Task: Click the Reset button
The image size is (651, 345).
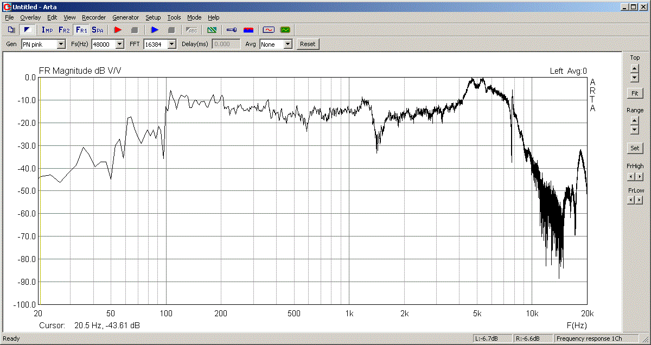Action: [308, 44]
